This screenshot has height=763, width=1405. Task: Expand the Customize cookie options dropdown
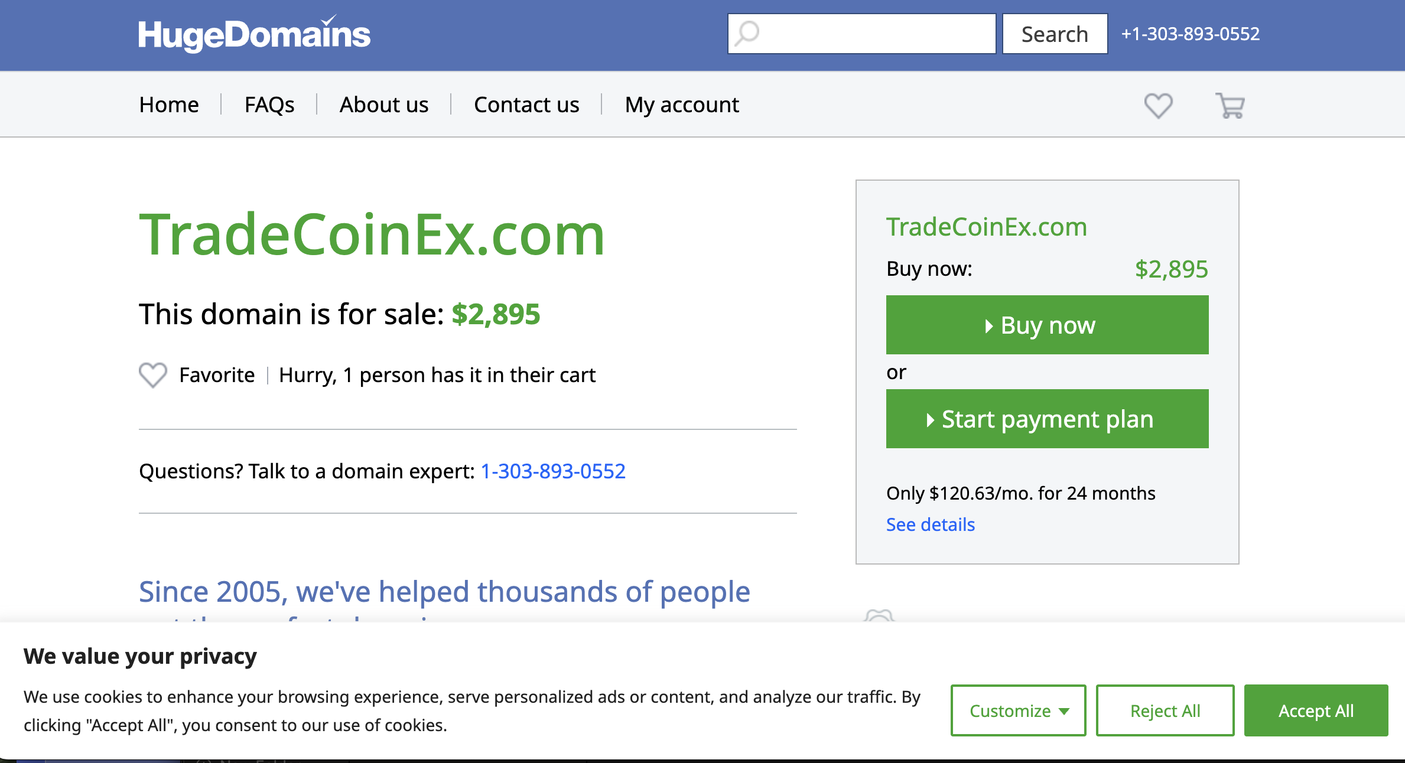1018,710
